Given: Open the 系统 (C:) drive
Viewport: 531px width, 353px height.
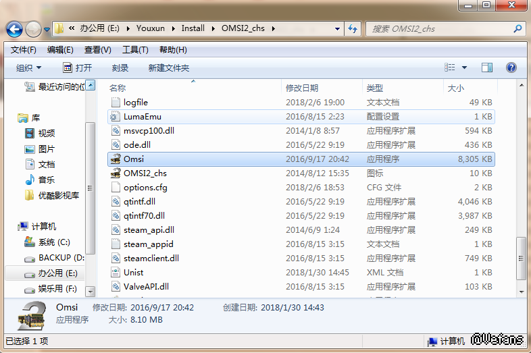Looking at the screenshot, I should point(47,242).
